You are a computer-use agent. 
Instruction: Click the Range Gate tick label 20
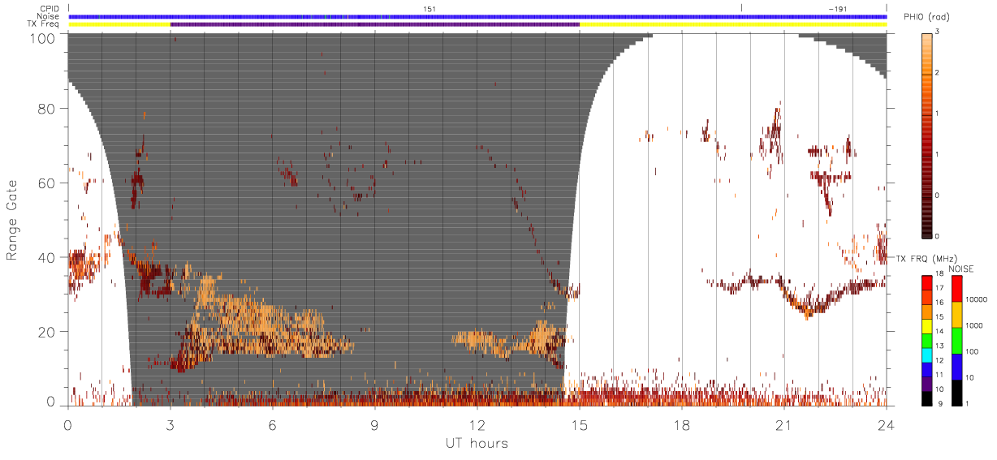point(45,331)
